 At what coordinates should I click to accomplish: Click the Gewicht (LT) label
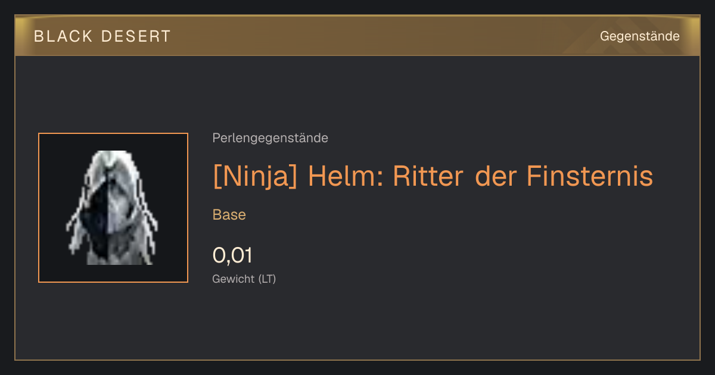244,279
